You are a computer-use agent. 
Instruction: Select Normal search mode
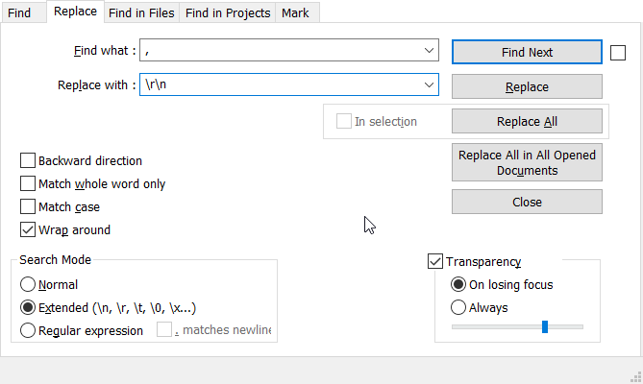tap(28, 285)
